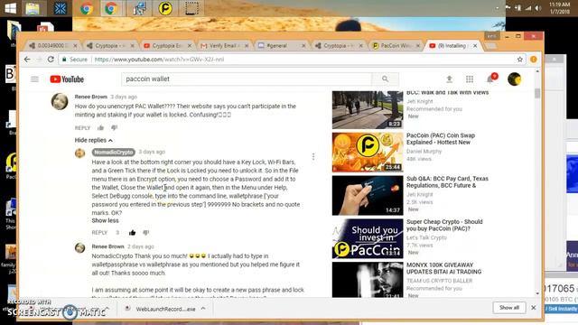The height and width of the screenshot is (325, 578).
Task: Click the browser address bar URL
Action: click(159, 60)
